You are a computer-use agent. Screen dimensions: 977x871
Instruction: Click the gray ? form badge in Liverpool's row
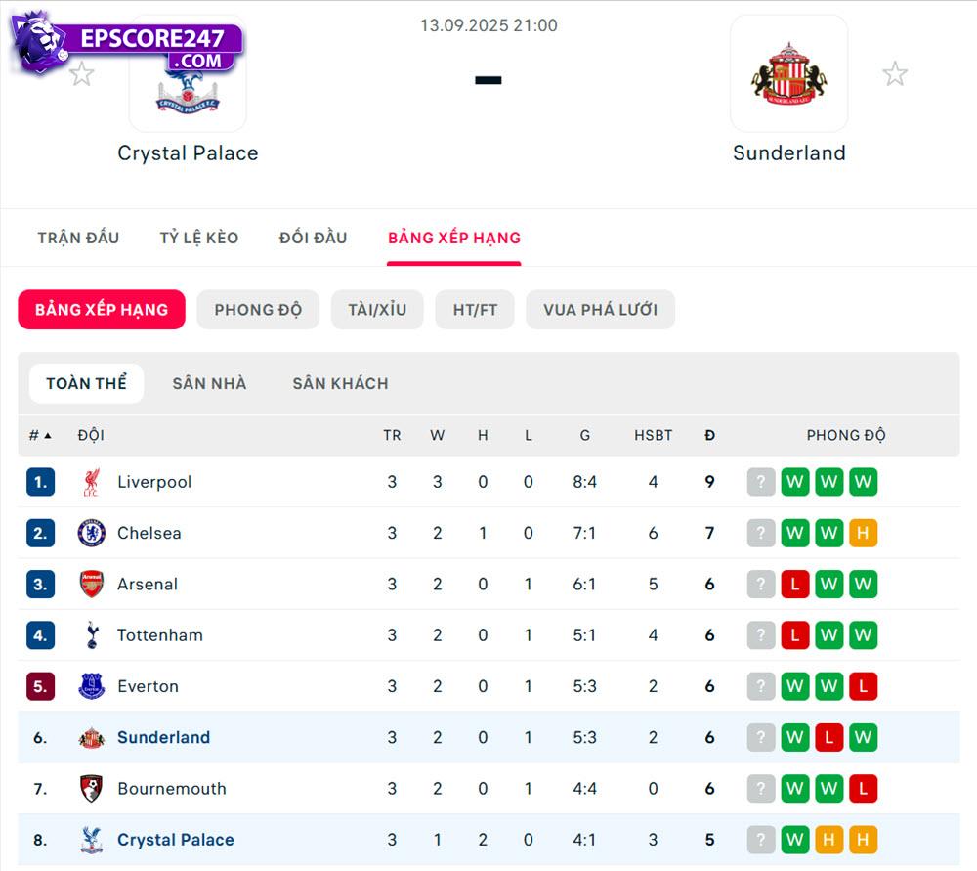pos(761,482)
